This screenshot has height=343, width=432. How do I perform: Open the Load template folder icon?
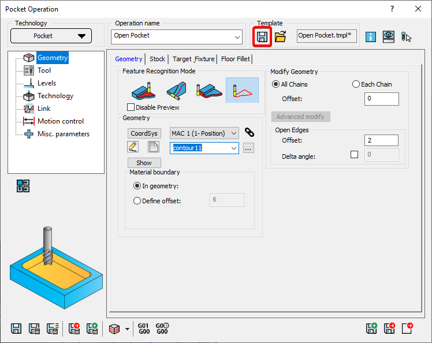[281, 36]
